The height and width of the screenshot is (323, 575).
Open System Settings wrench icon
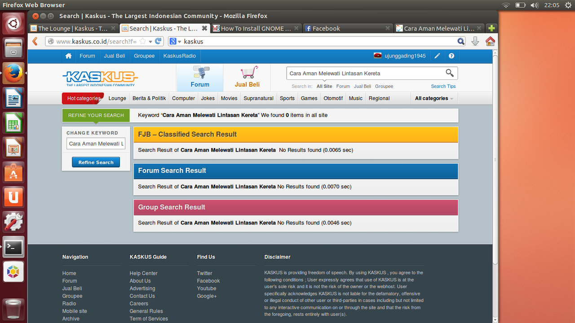click(x=13, y=222)
